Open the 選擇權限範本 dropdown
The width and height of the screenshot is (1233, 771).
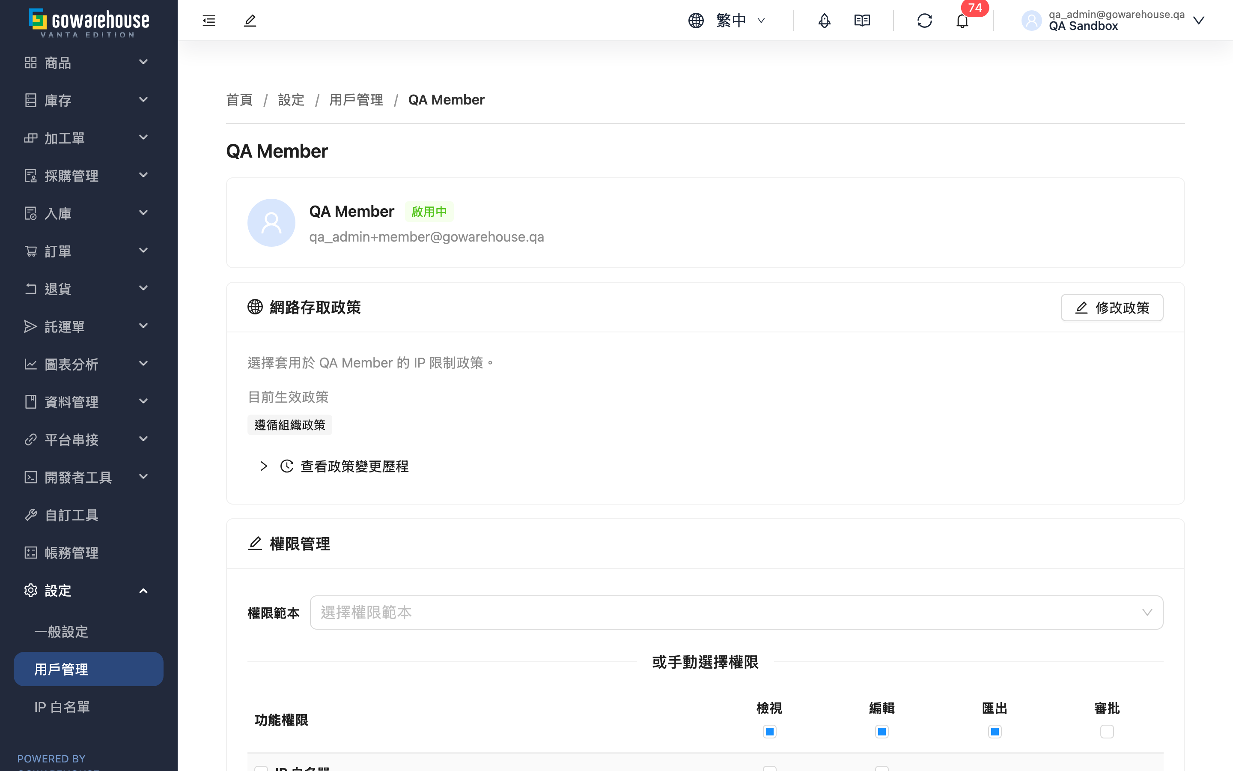pyautogui.click(x=736, y=613)
